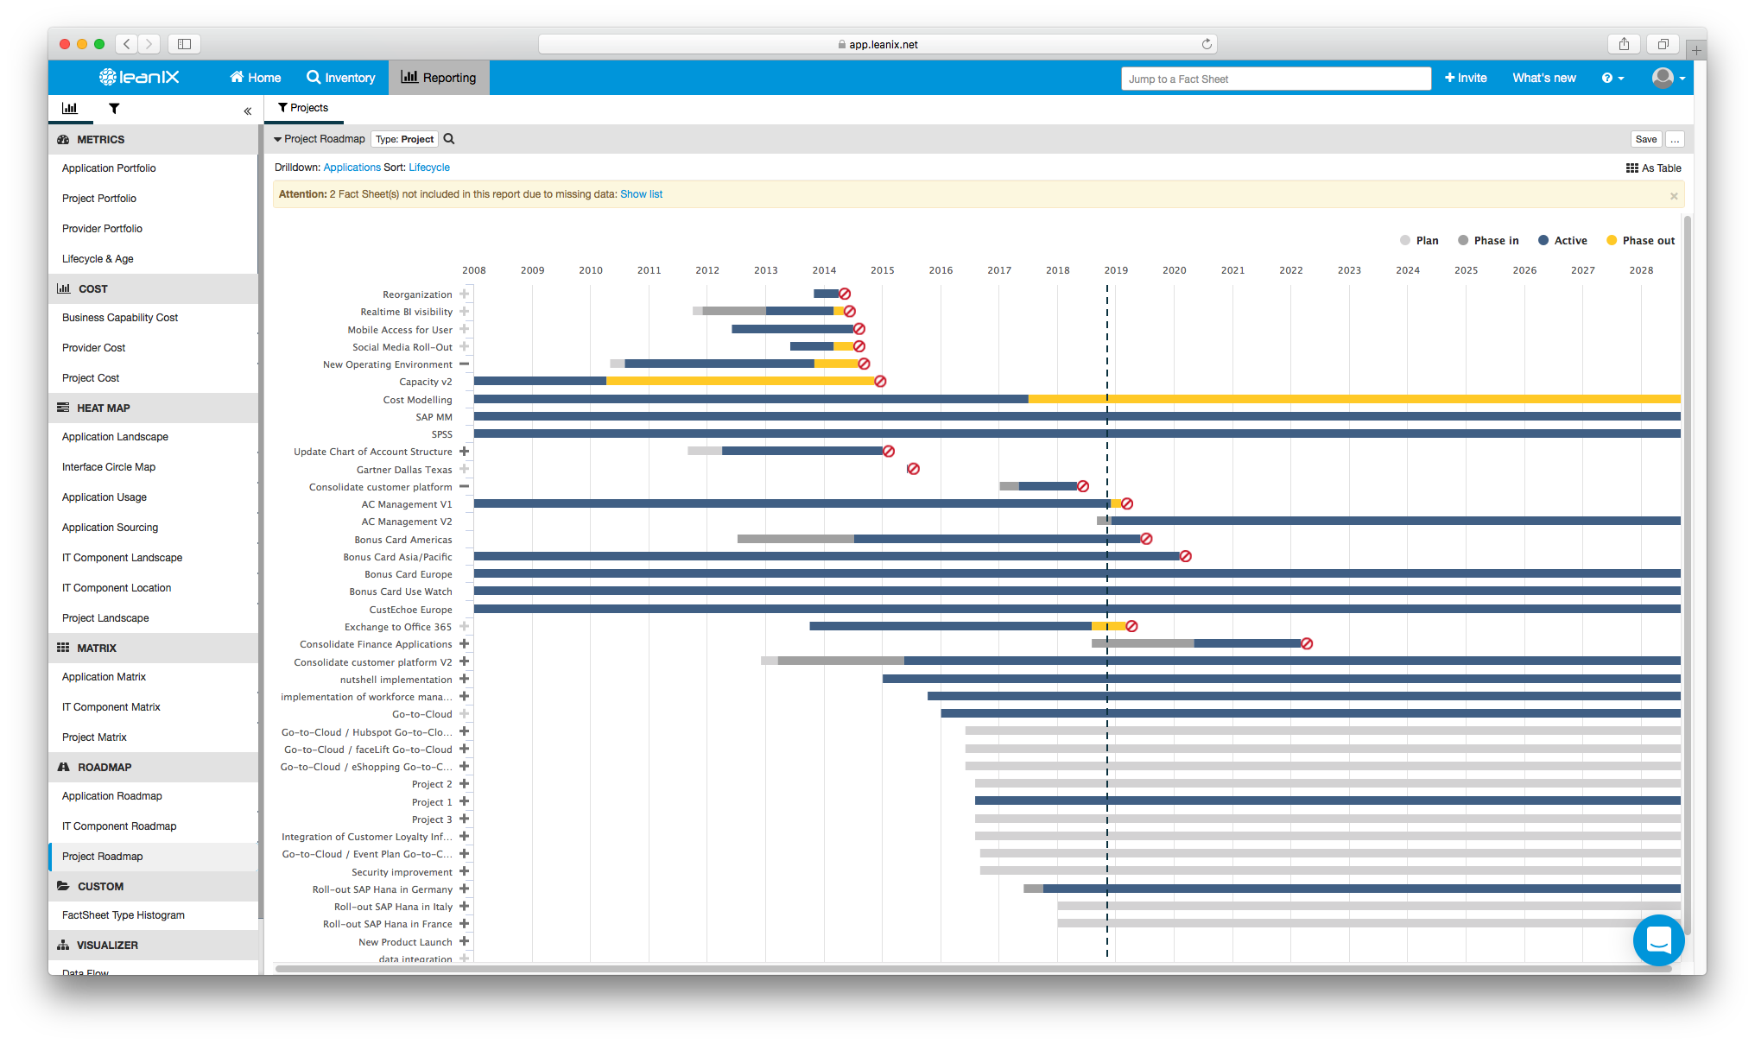
Task: Open the filter funnel tab in sidebar
Action: 114,109
